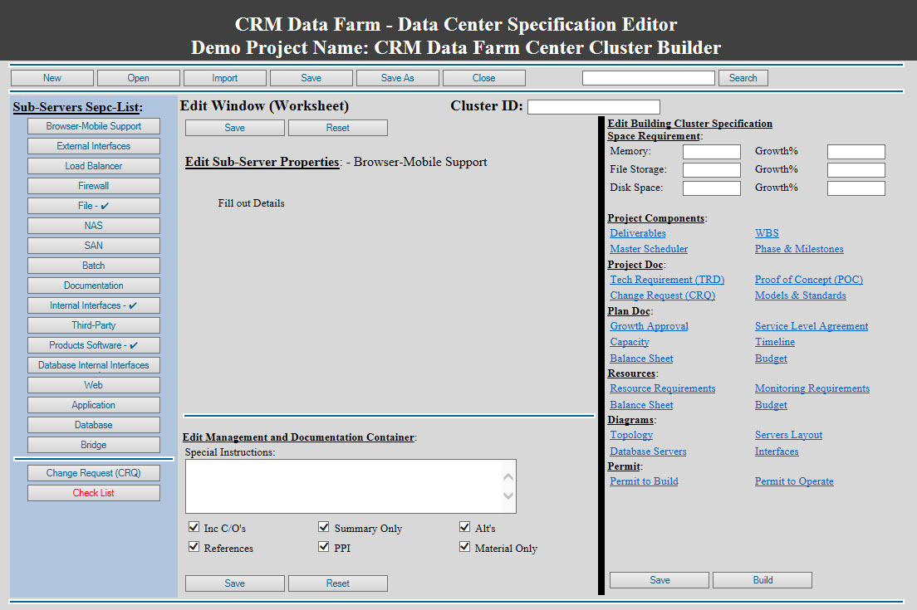Click the Build button

(x=762, y=579)
